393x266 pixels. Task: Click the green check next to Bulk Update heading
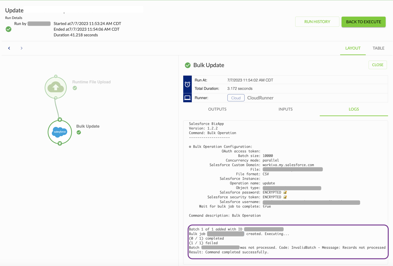coord(188,65)
